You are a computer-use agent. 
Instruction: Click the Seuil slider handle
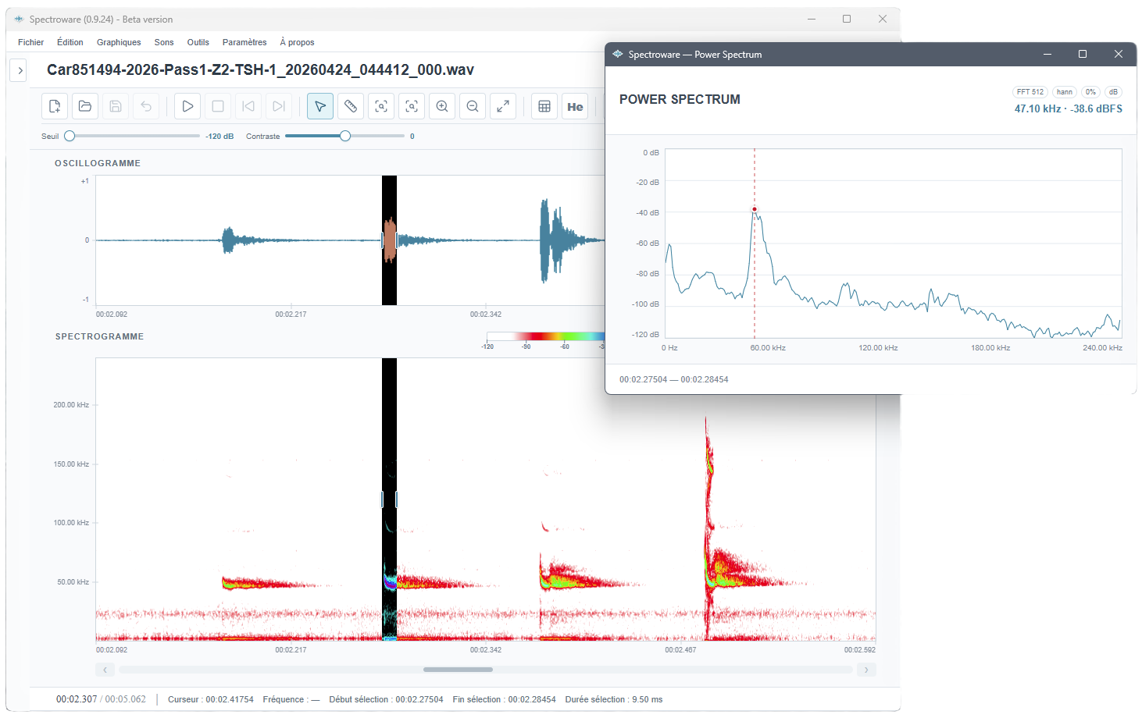pos(70,136)
